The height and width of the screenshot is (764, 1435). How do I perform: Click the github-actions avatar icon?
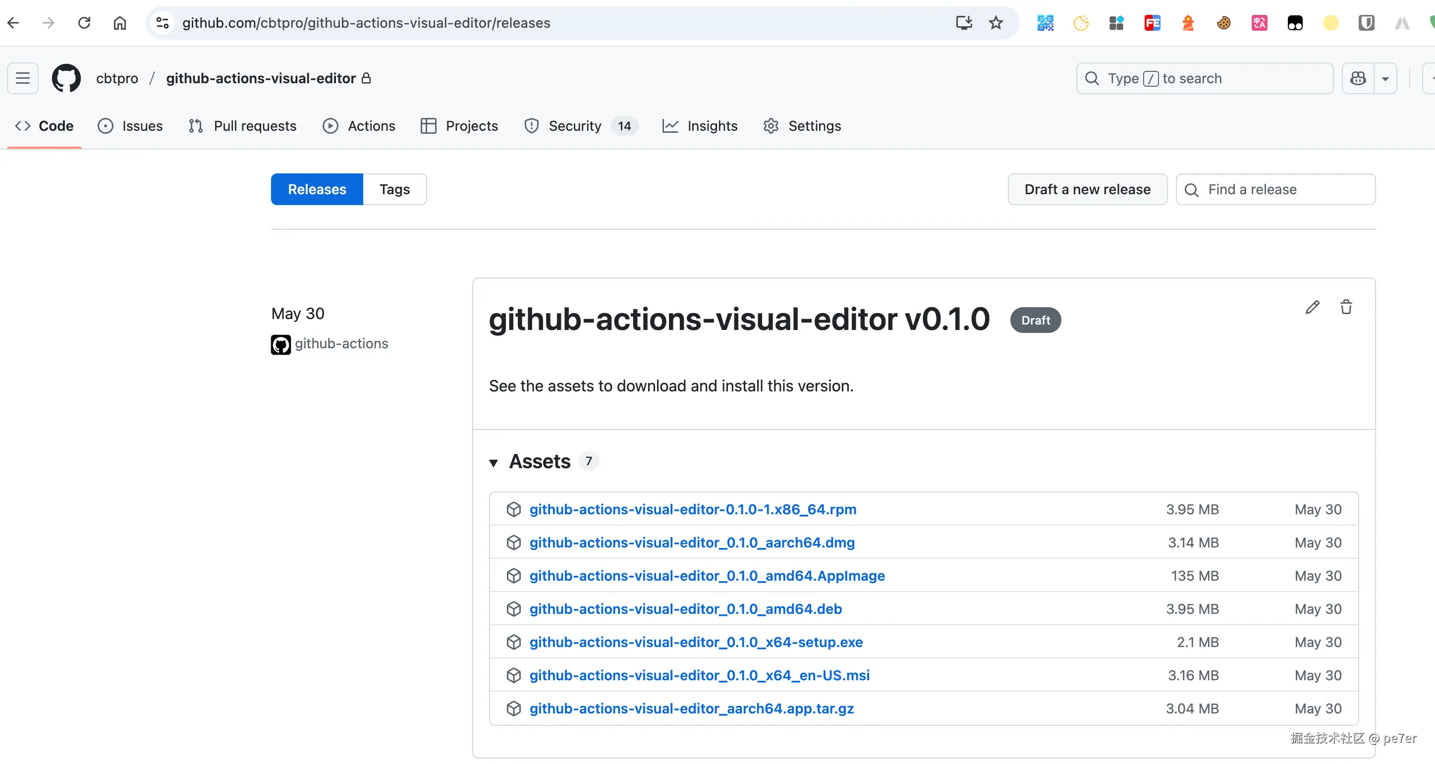(x=281, y=345)
